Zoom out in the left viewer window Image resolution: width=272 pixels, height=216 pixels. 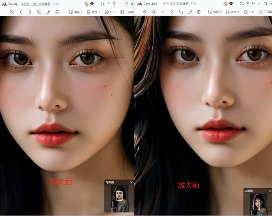coord(12,12)
